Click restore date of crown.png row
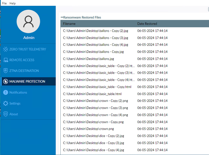 point(152,129)
